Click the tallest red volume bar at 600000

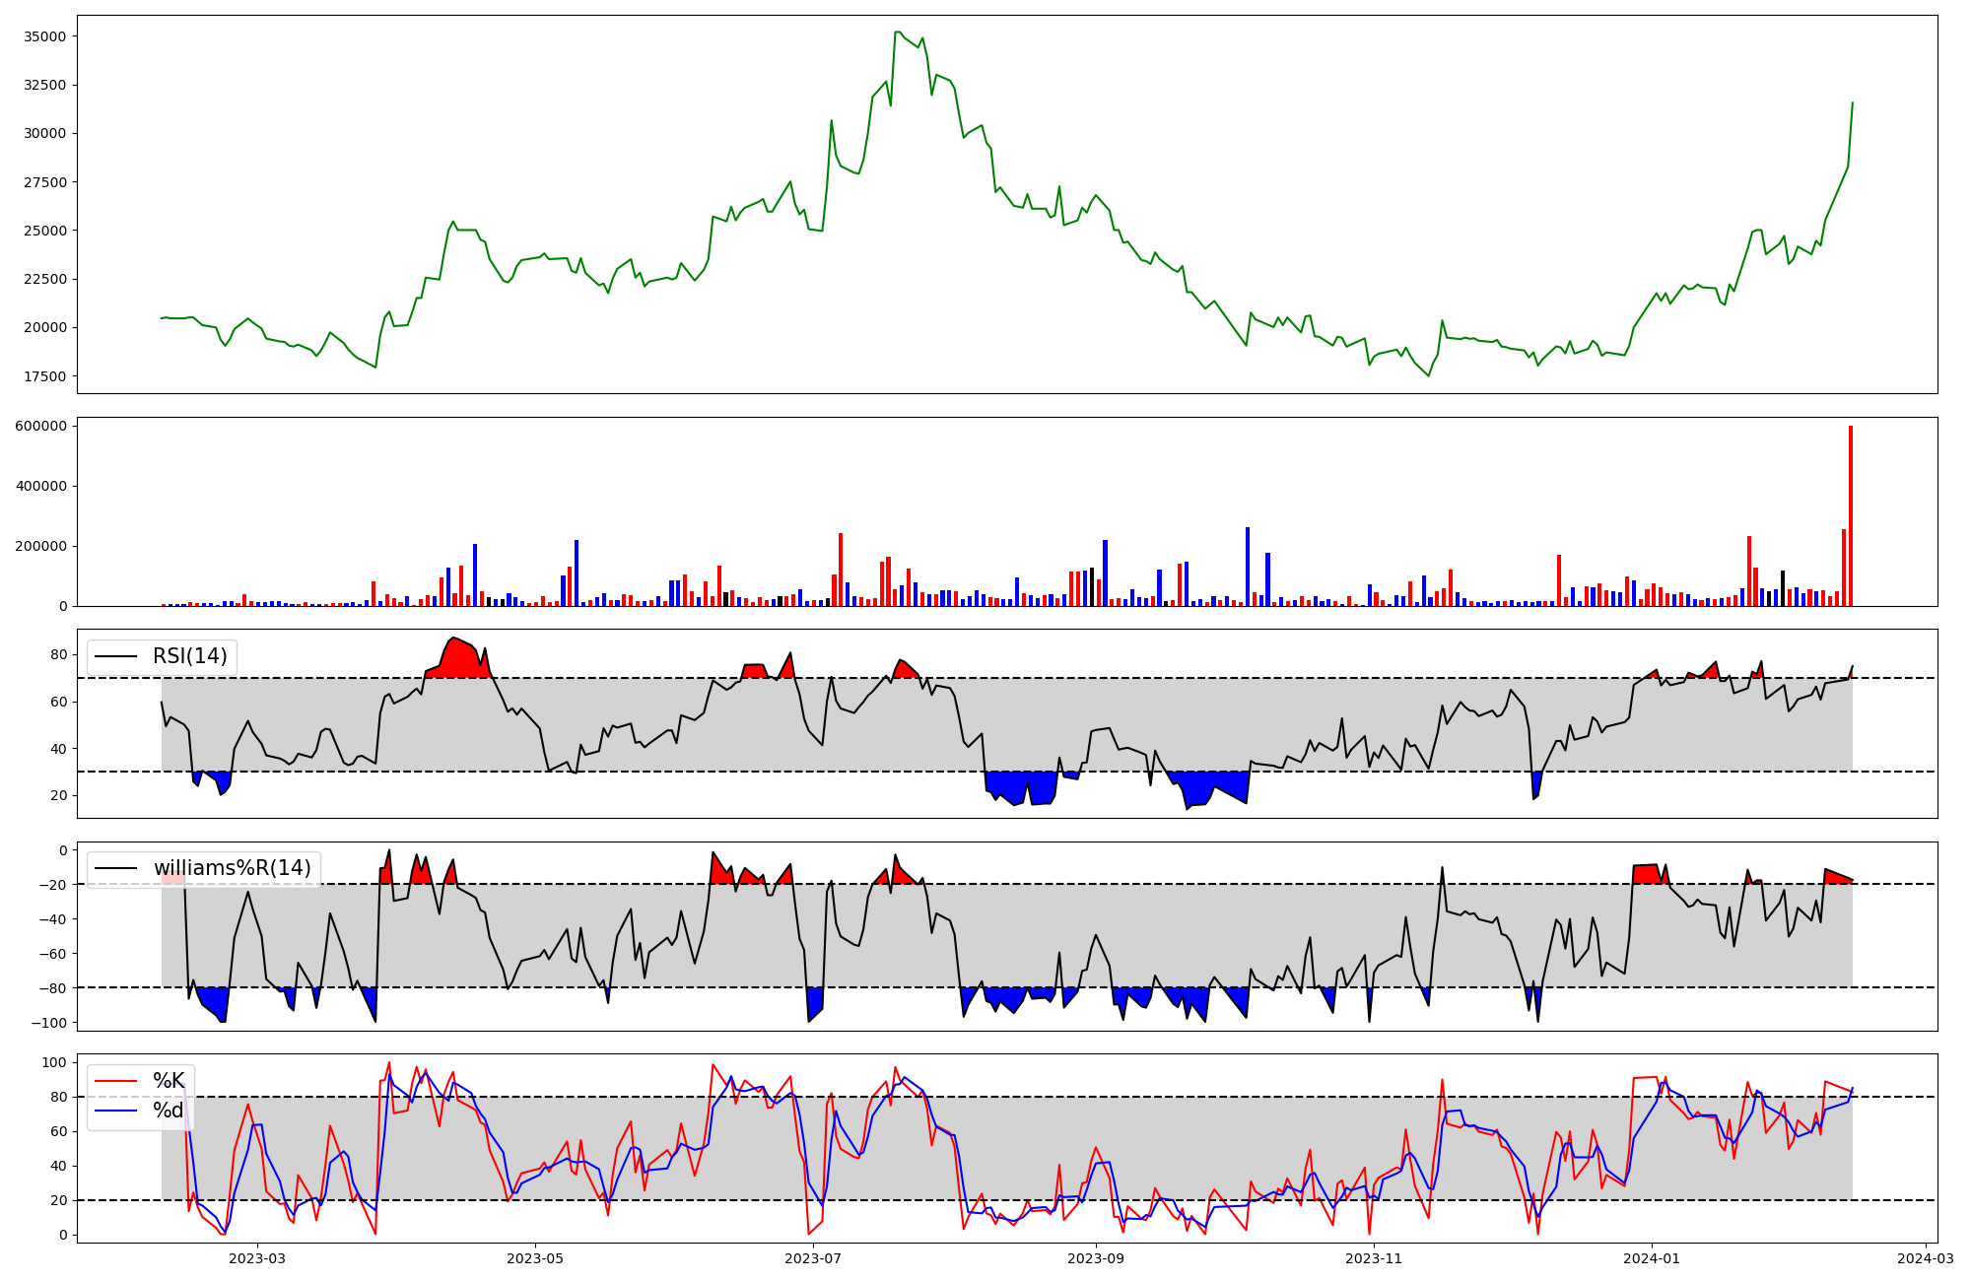[1851, 517]
